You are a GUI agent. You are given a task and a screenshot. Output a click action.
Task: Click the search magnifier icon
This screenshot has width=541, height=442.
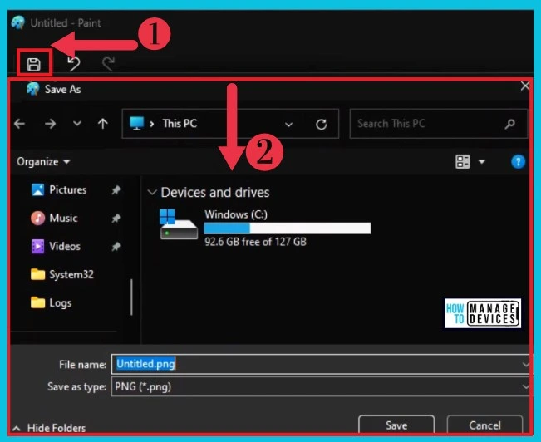[x=510, y=124]
